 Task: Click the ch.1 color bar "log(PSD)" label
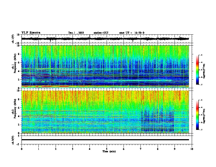tap(204, 71)
